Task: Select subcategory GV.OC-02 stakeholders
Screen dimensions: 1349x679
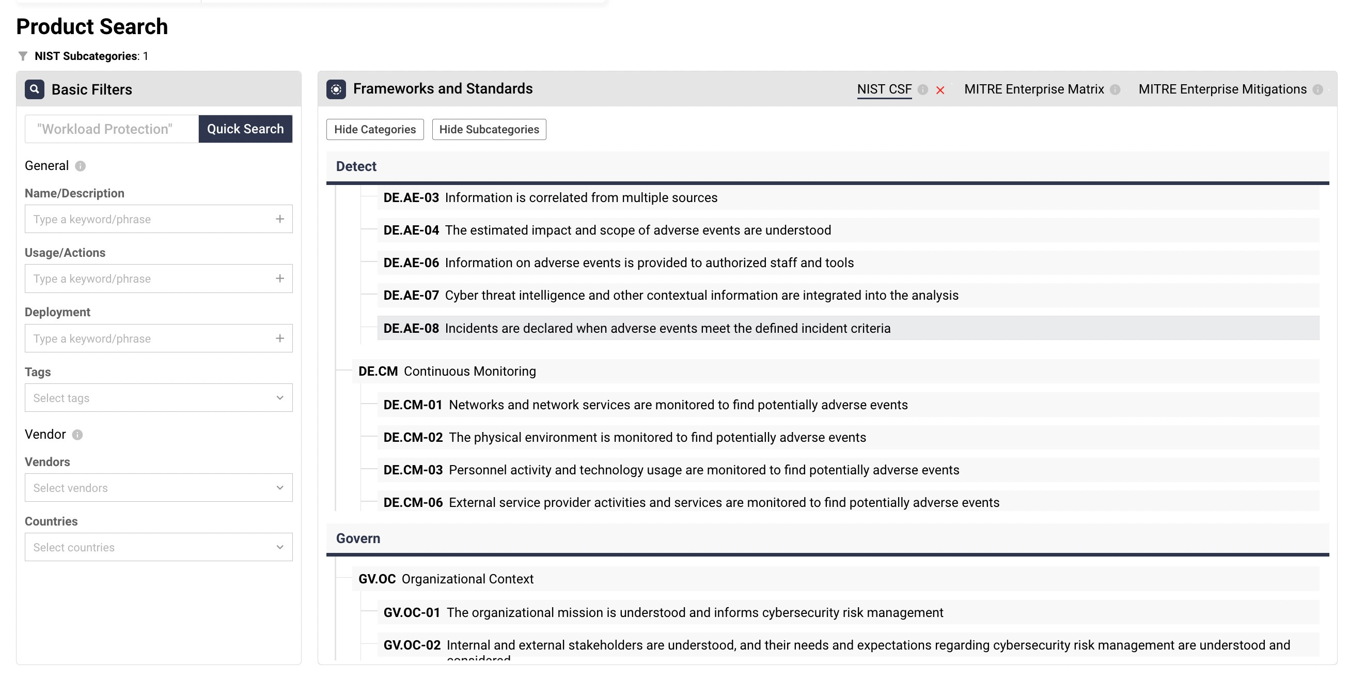Action: 849,645
